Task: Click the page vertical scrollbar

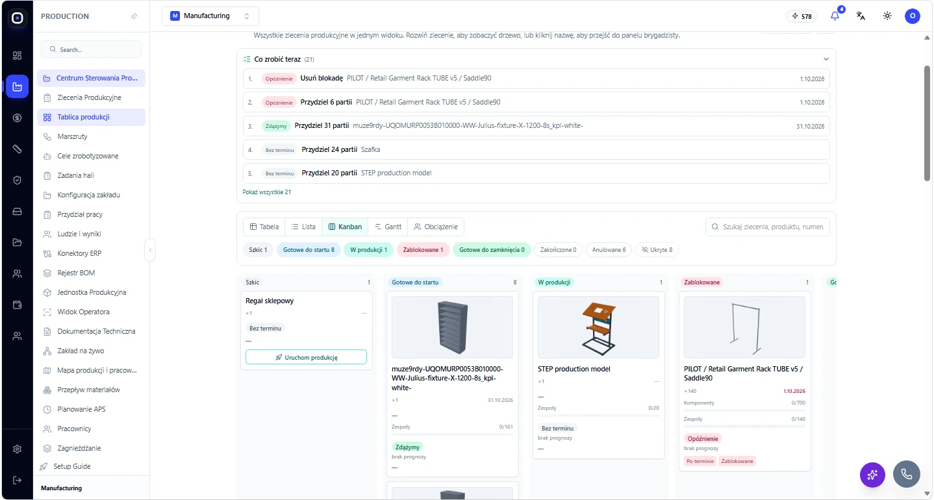Action: [x=928, y=123]
